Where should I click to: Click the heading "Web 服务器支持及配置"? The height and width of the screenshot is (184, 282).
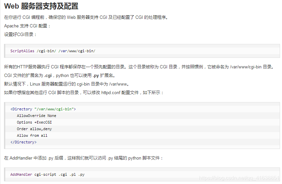click(41, 6)
